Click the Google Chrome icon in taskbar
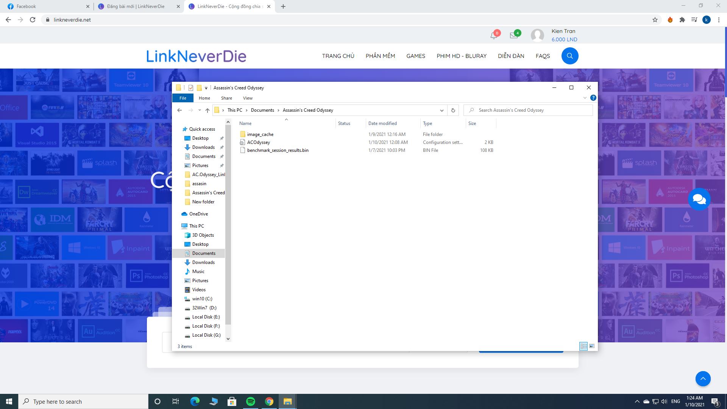 [x=269, y=401]
